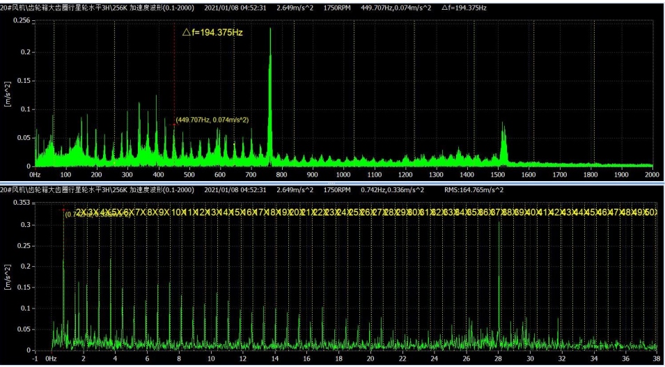Viewport: 665px width, 367px height.
Task: Select the 2X harmonic marker label
Action: click(81, 212)
